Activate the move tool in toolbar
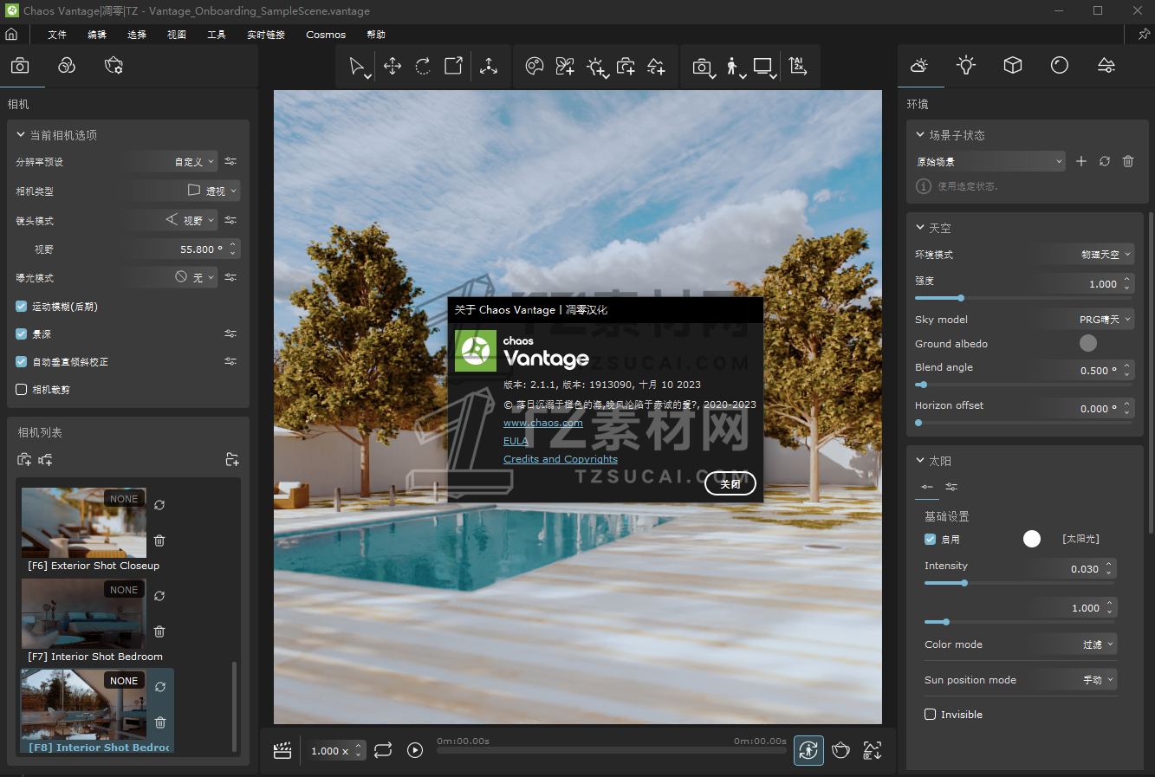The width and height of the screenshot is (1155, 777). (393, 67)
